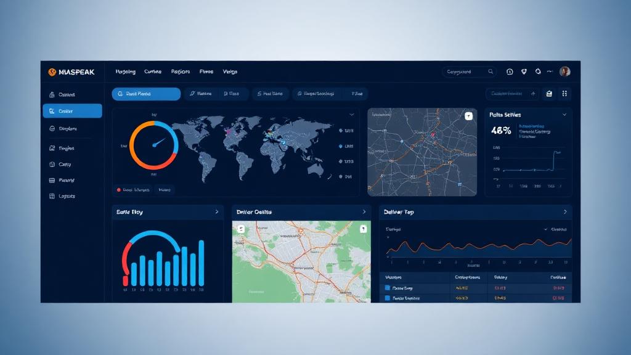Click the circular speed gauge on the dashboard

pos(154,147)
